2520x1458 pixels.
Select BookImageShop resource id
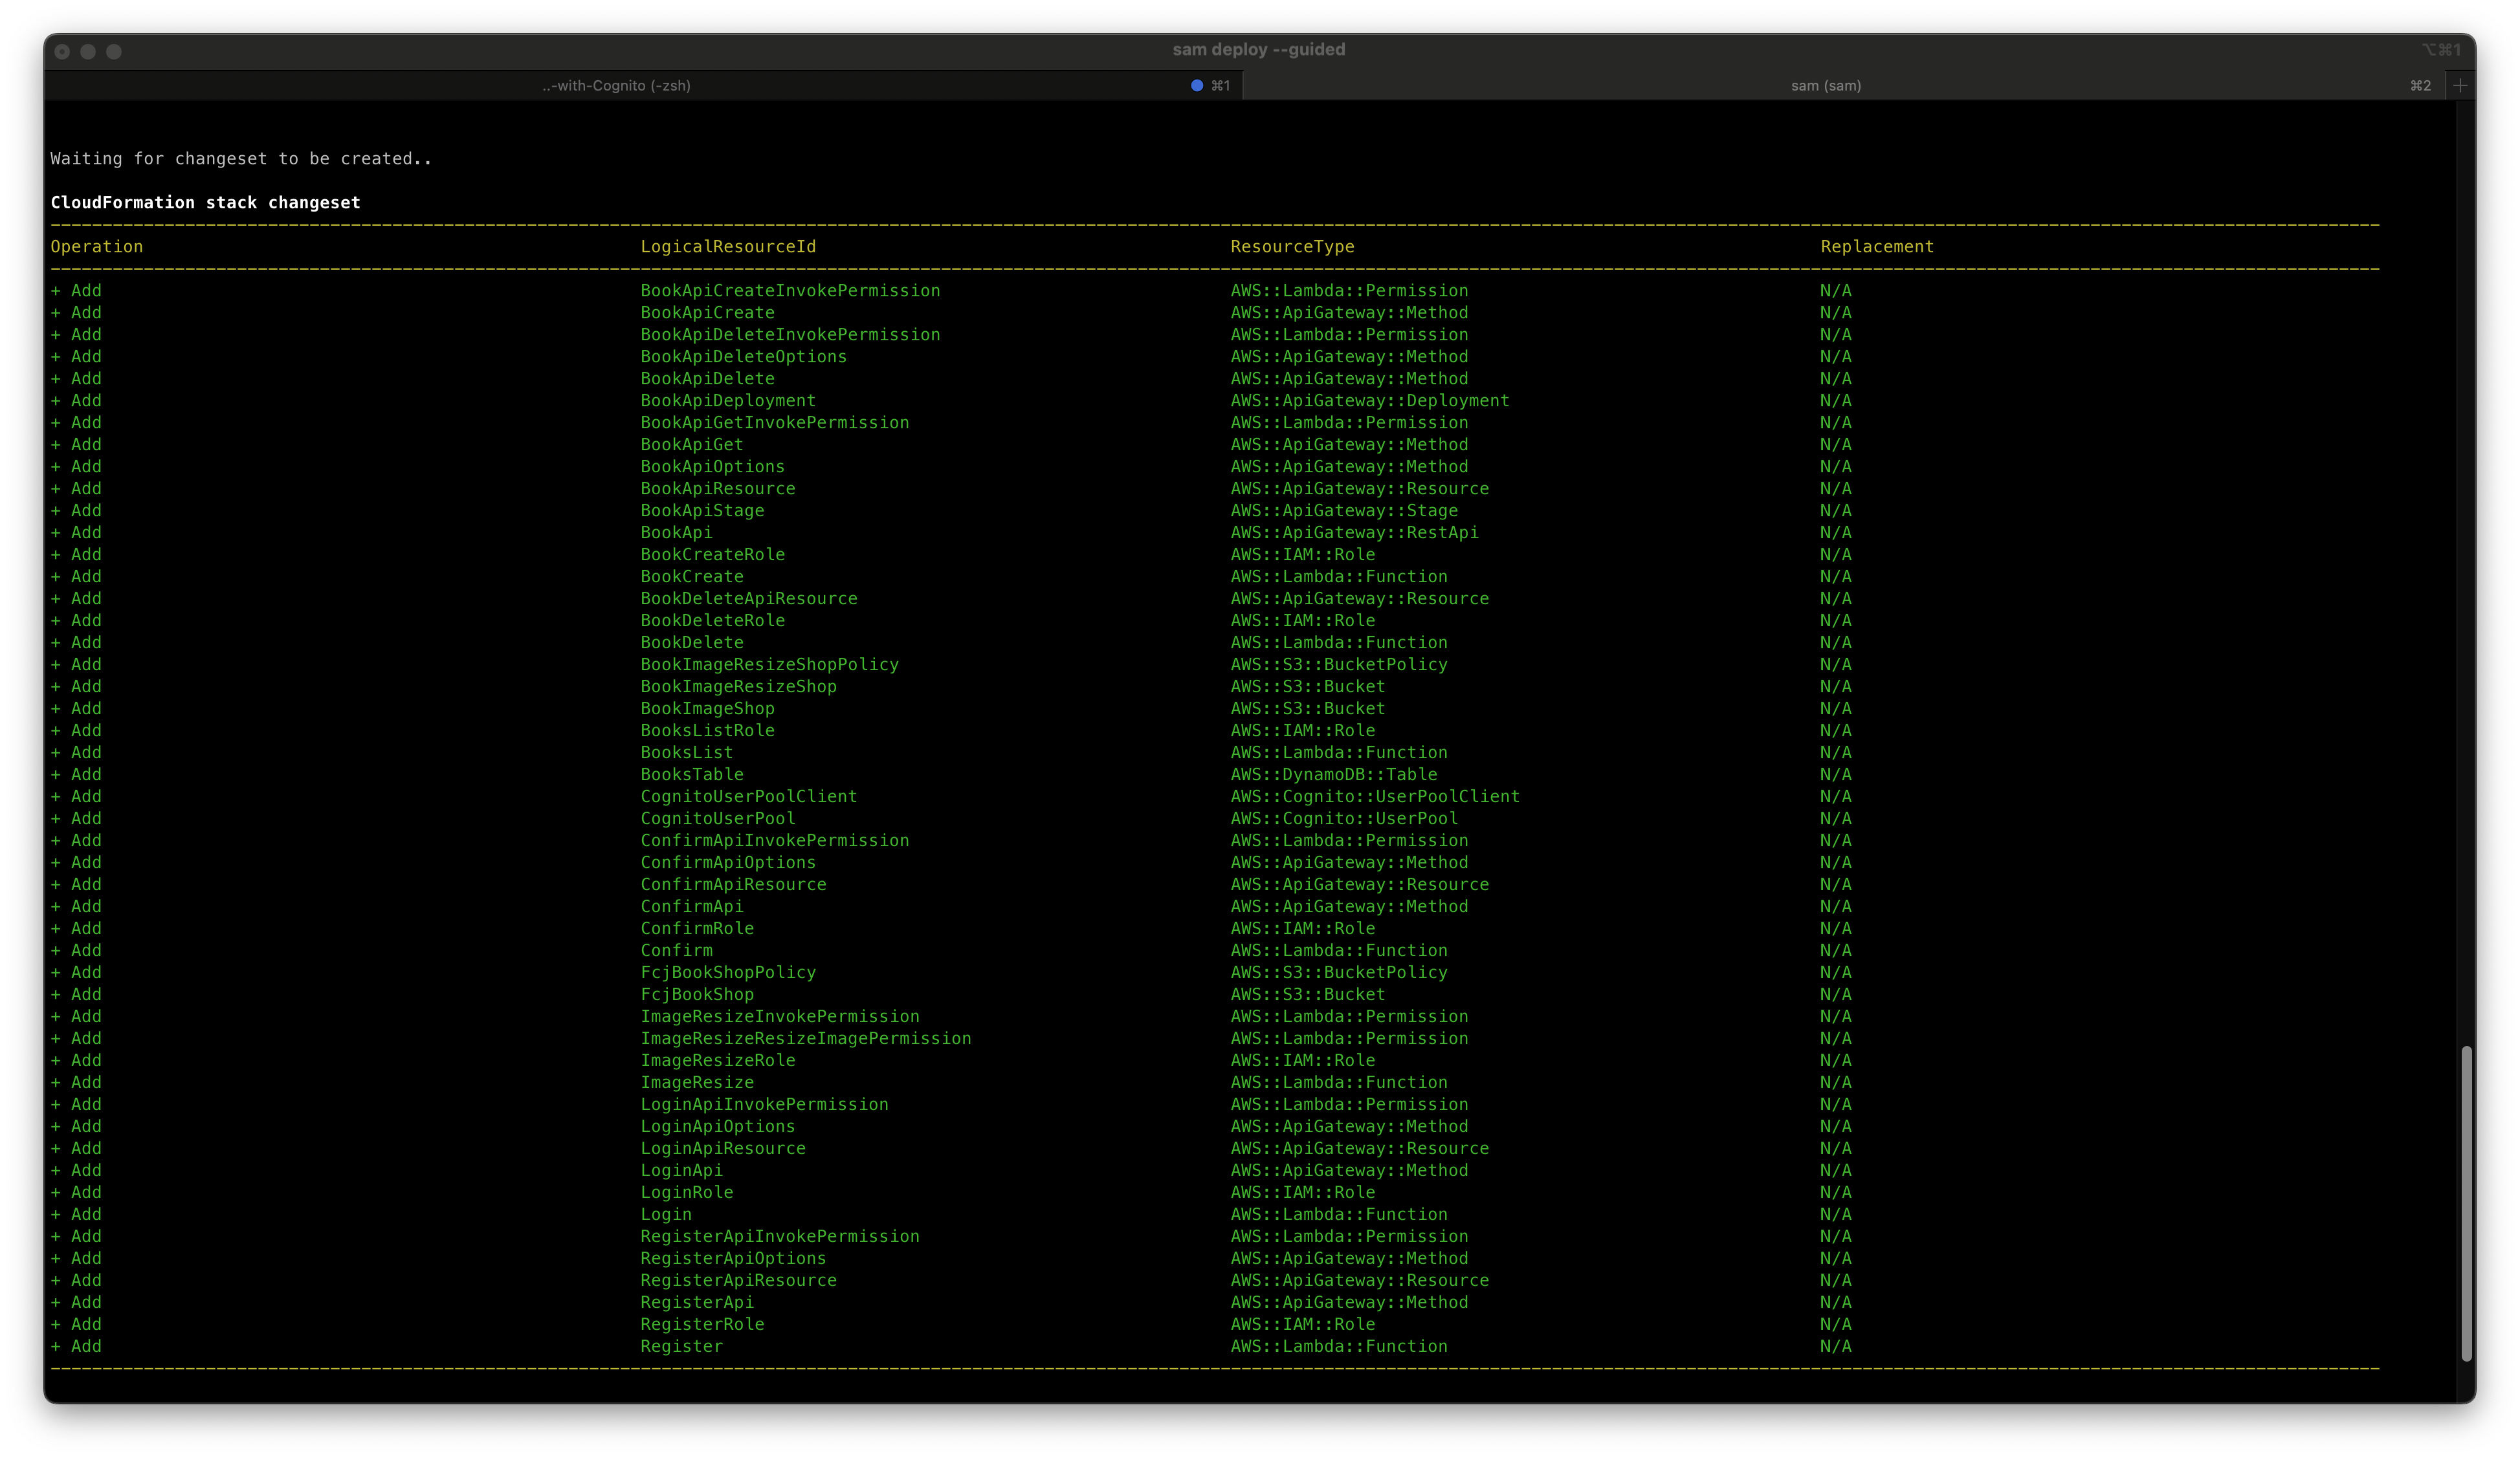707,708
